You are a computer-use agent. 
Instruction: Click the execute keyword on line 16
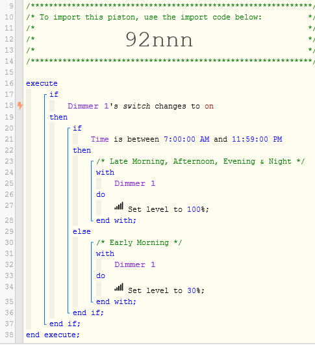pos(42,83)
